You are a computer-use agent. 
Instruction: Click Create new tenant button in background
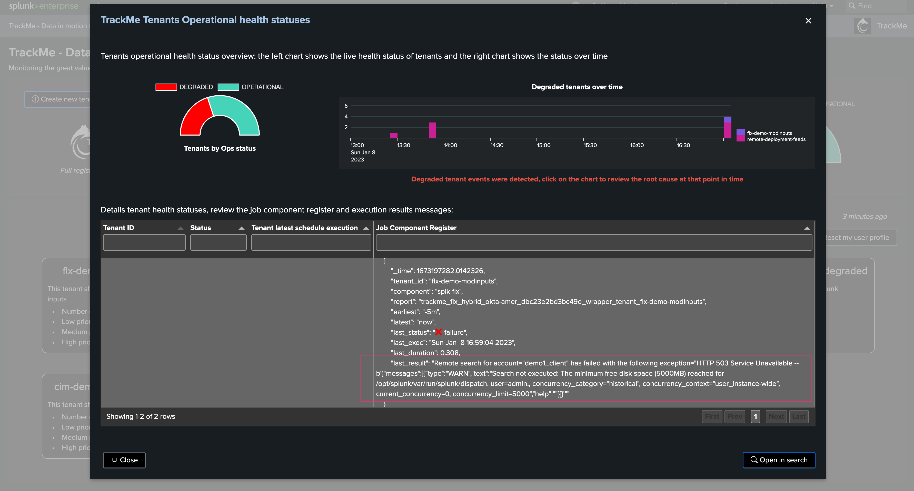(x=57, y=99)
